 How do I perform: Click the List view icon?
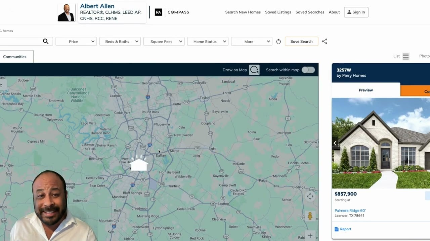405,56
